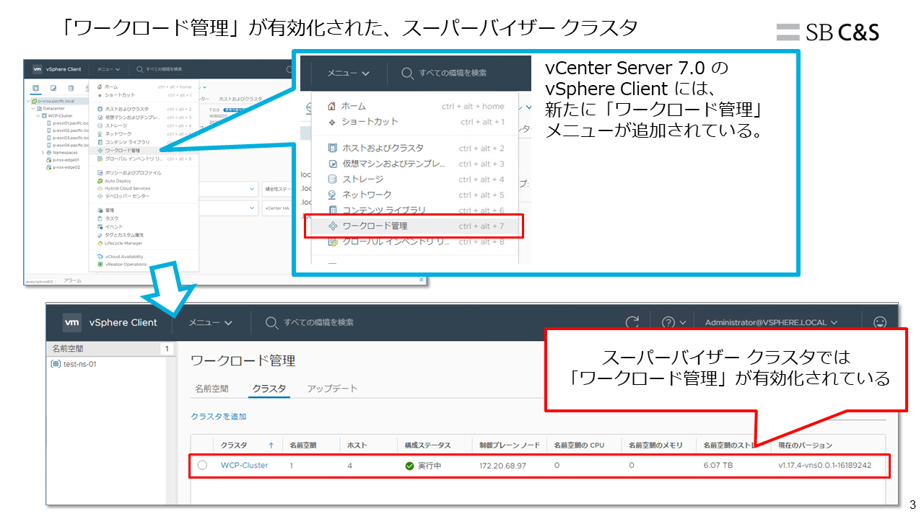924x519 pixels.
Task: Click the v1.17.4-vns0.0.1-16189242 version cell
Action: tap(824, 466)
